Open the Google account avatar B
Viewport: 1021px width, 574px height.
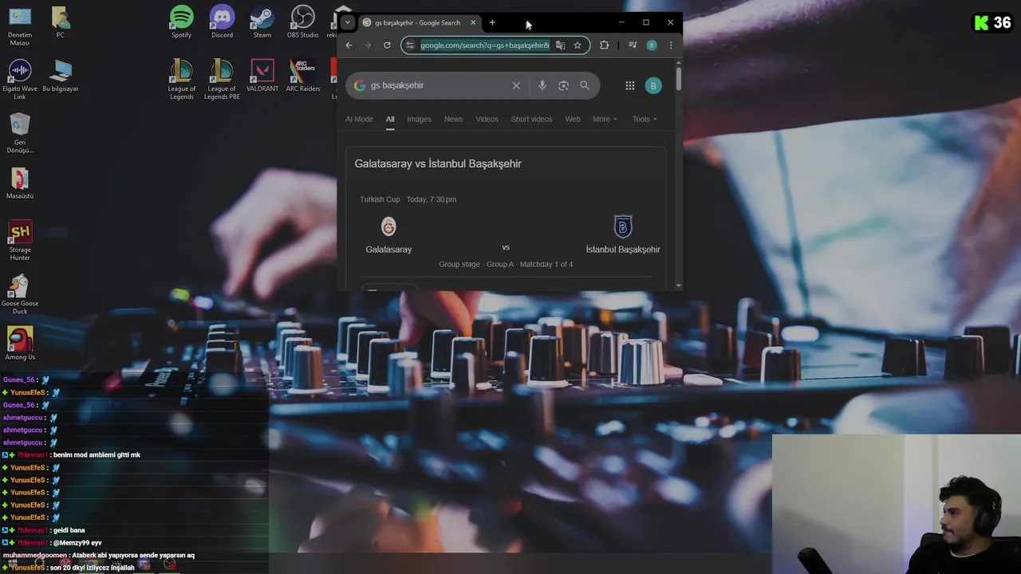[653, 85]
